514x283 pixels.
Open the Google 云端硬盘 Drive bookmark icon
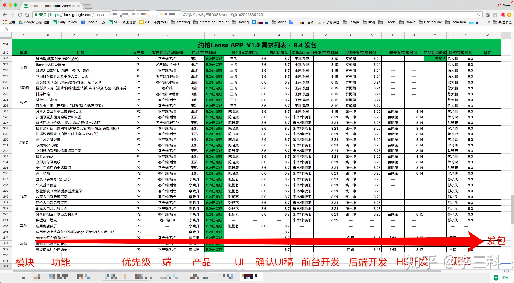[21, 22]
